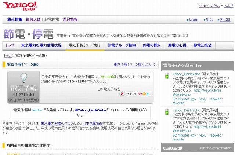Click Yahoo_DenkiYoho username in second tweet
This screenshot has width=235, height=155.
[186, 110]
